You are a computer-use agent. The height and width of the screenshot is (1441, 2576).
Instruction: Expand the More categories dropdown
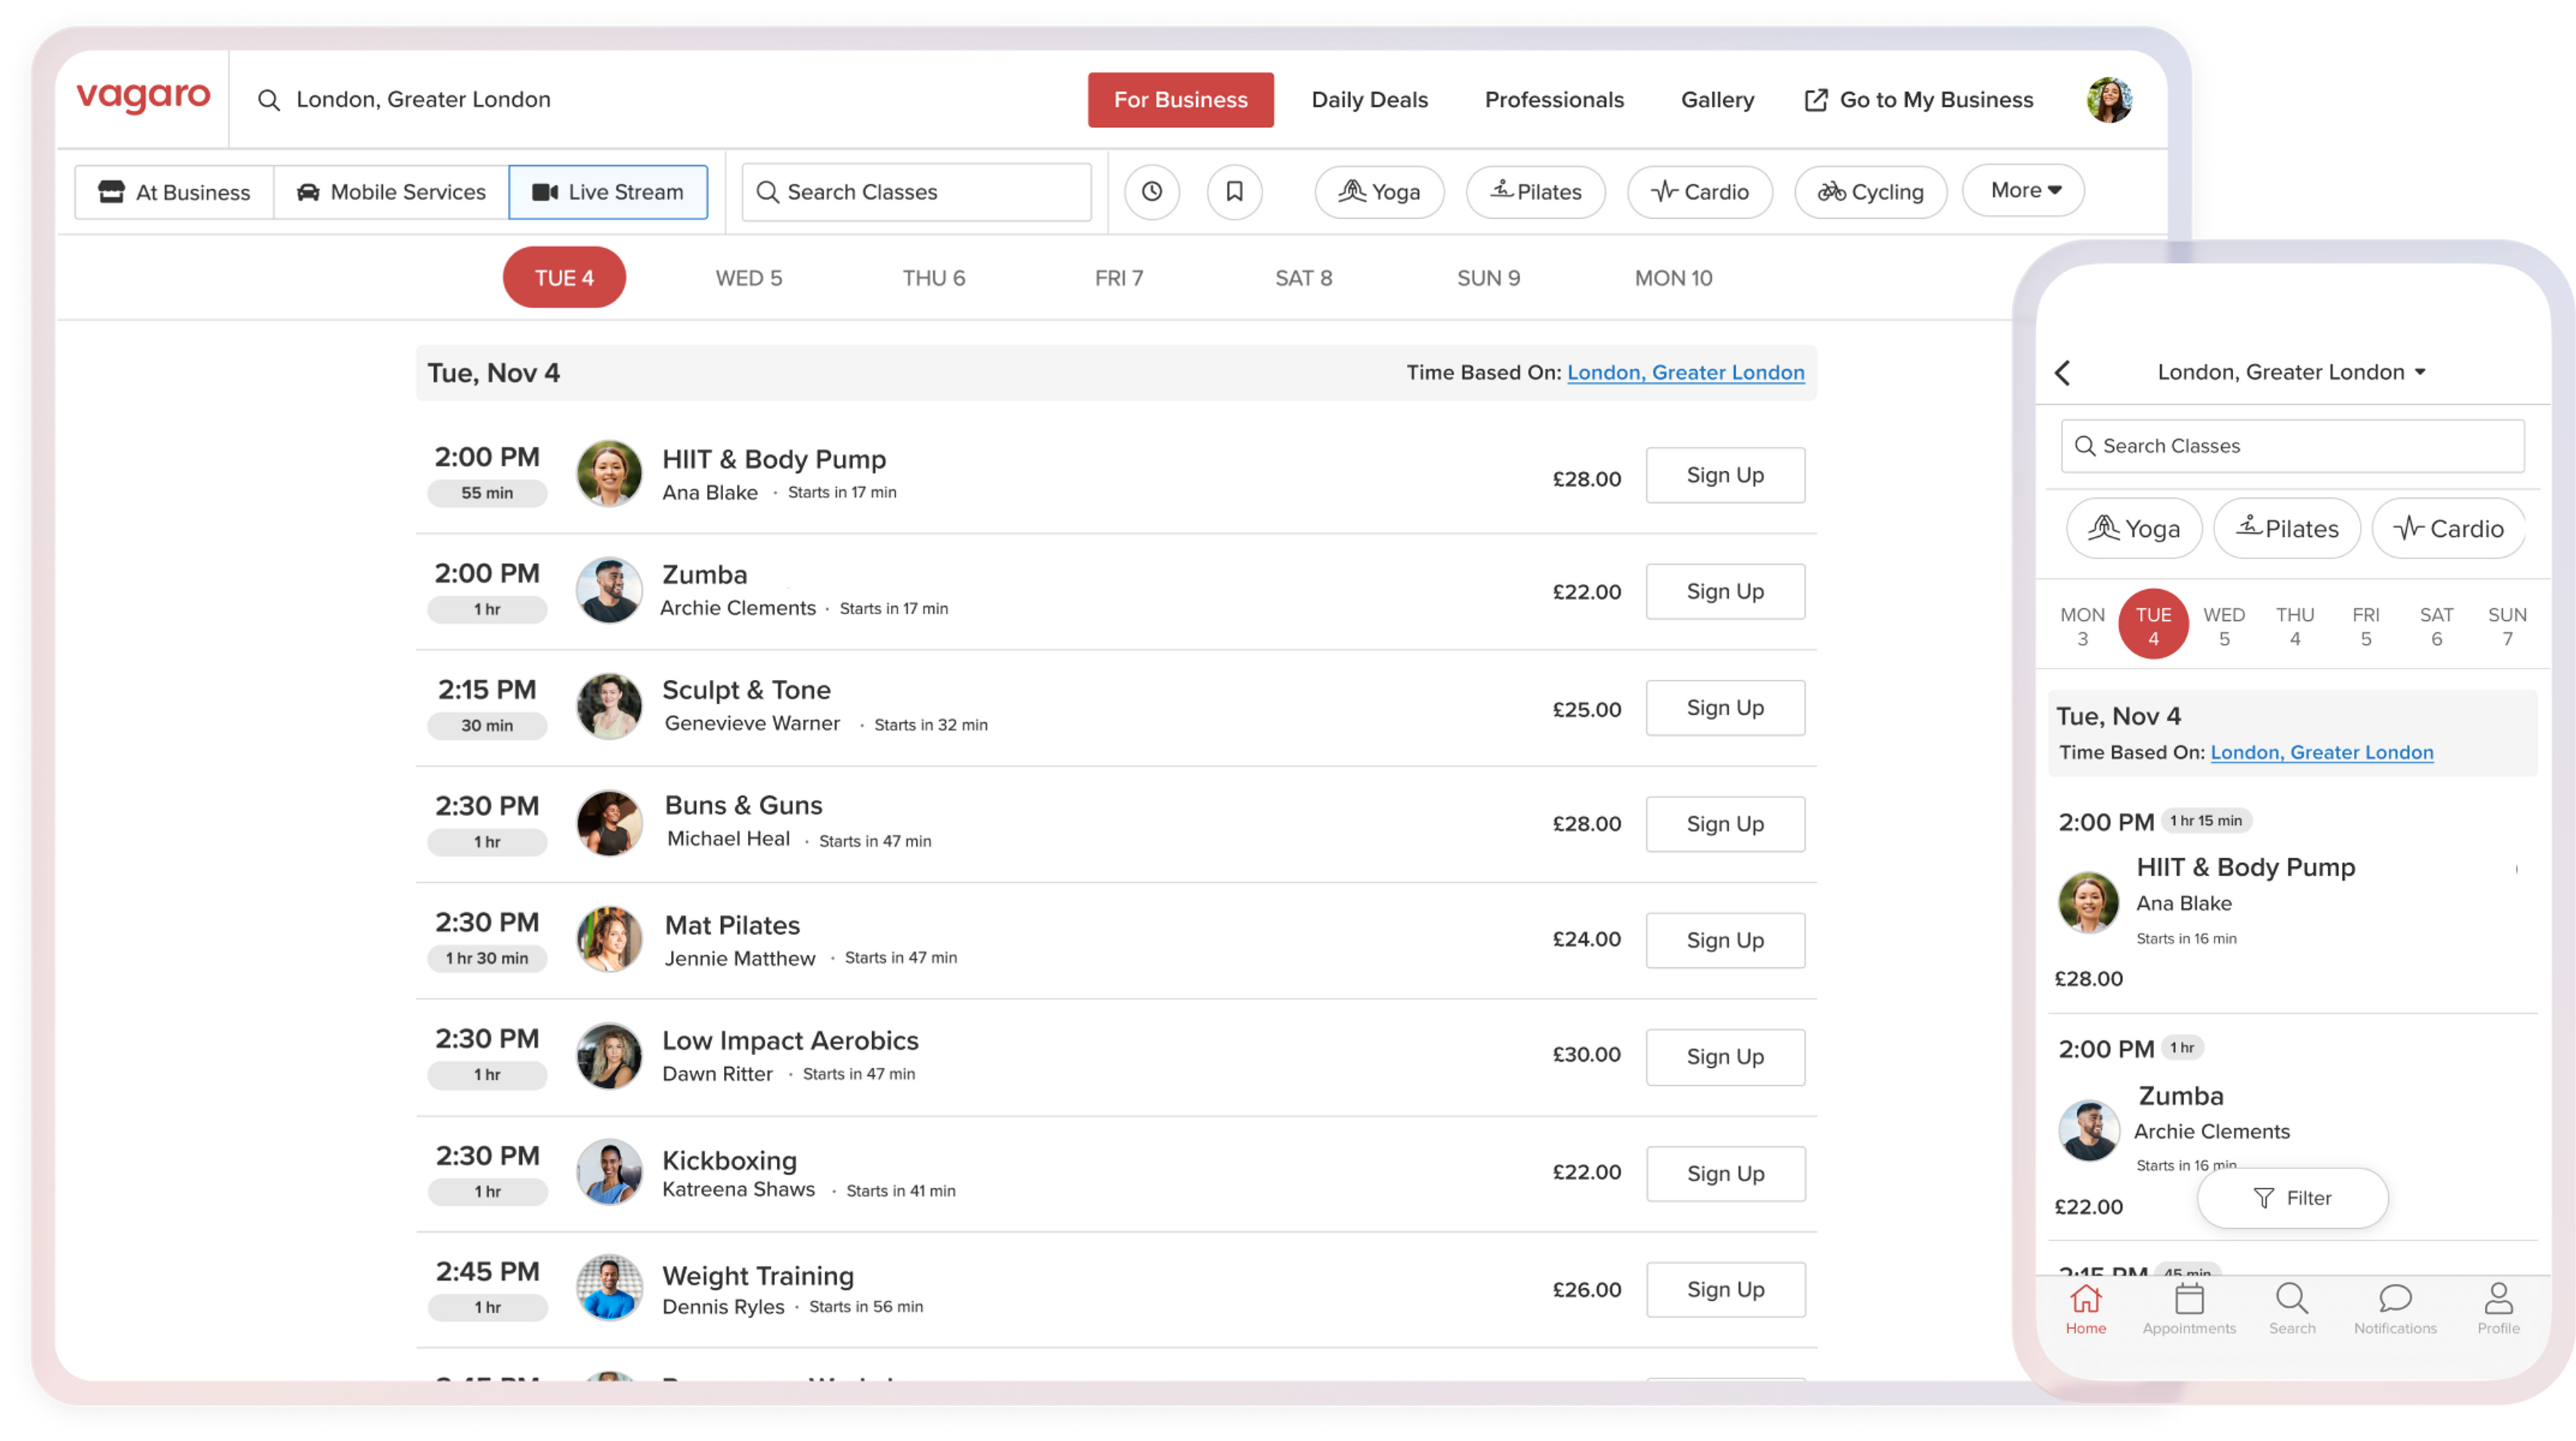pyautogui.click(x=2024, y=190)
